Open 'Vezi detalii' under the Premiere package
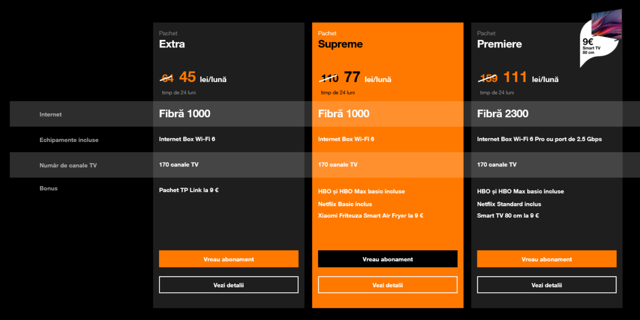 (546, 285)
